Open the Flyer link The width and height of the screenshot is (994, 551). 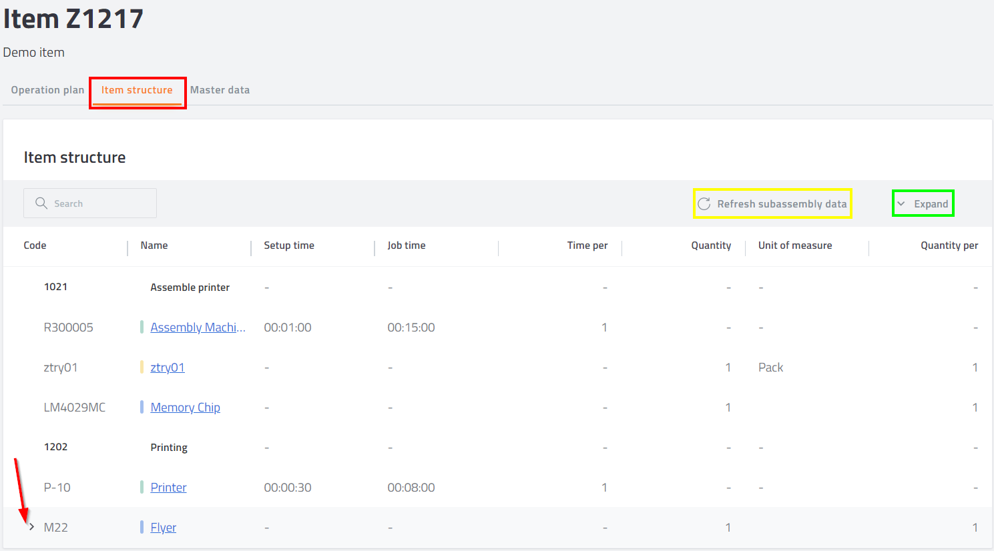pyautogui.click(x=163, y=528)
